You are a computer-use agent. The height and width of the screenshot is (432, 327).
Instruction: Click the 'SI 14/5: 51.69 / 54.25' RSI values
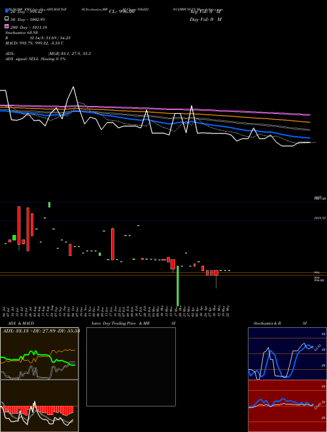[x=50, y=38]
